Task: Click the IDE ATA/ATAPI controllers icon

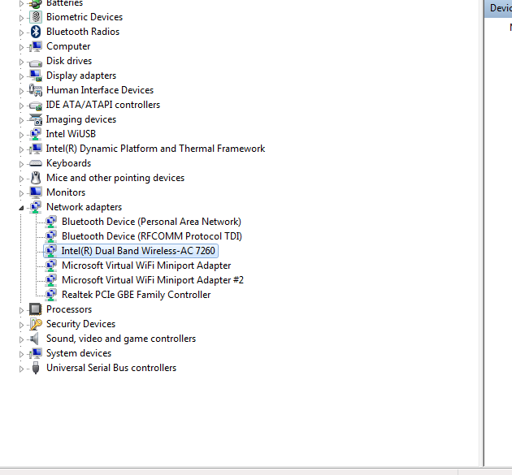Action: (36, 106)
